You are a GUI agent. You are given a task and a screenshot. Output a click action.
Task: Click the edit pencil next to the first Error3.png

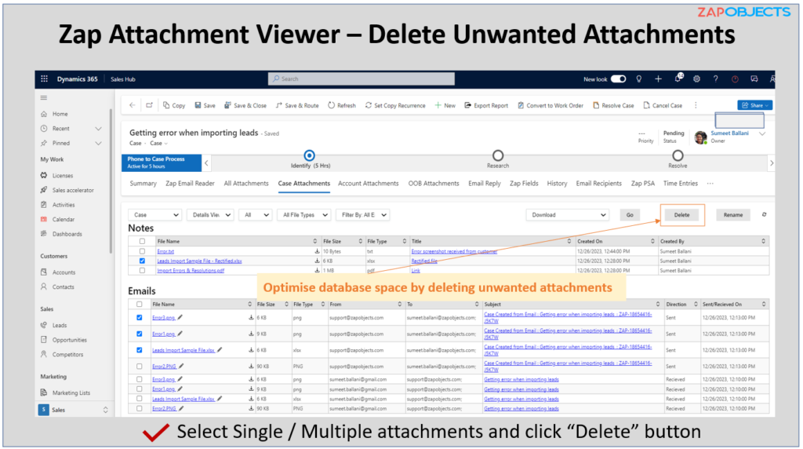pos(180,317)
